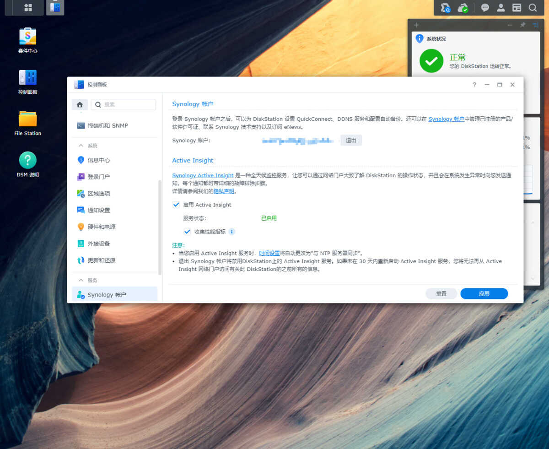Collapse the 系统 section in sidebar
The image size is (549, 449).
click(81, 146)
